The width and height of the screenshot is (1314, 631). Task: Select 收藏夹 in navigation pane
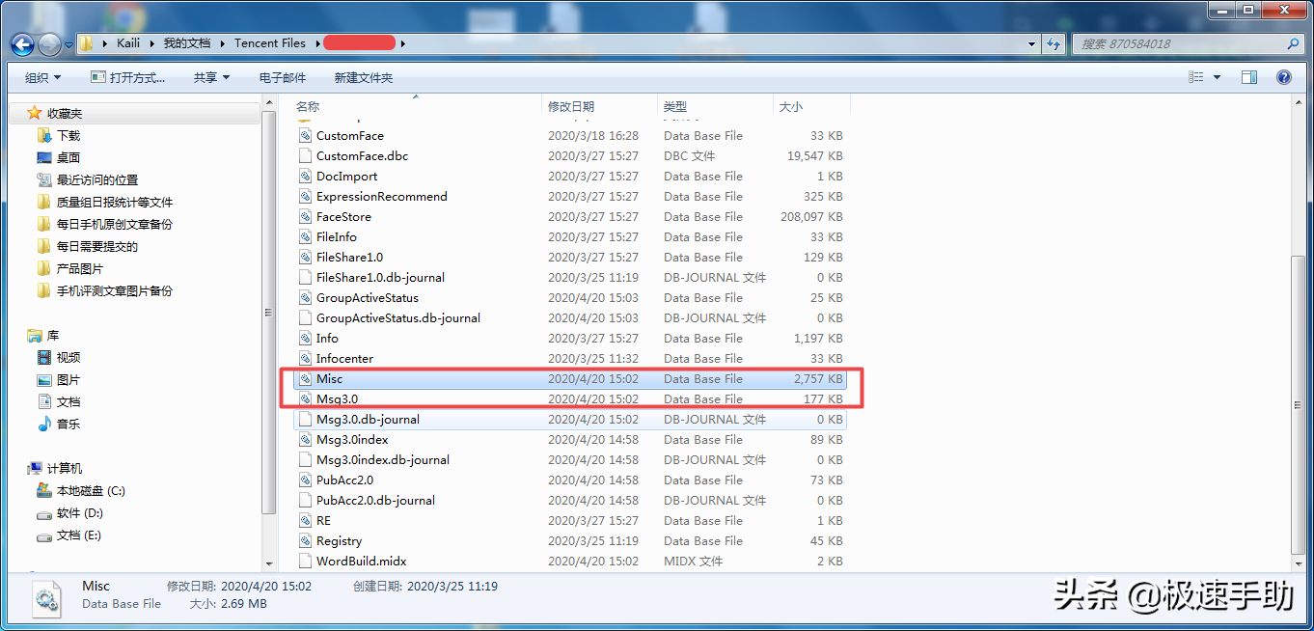pos(65,113)
